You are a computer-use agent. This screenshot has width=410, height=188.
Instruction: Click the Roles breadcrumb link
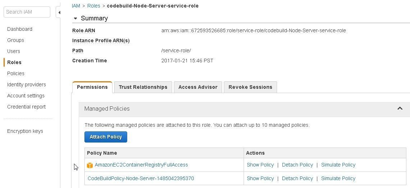point(94,6)
